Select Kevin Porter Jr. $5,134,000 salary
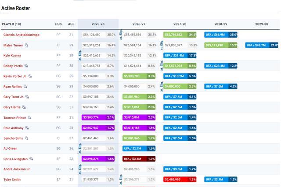This screenshot has height=187, width=281. 91,76
